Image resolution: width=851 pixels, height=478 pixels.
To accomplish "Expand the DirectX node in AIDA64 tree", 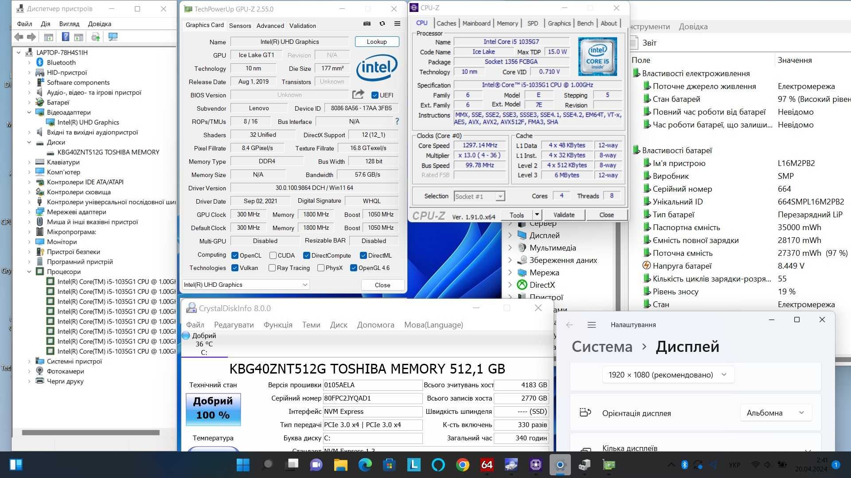I will click(510, 285).
